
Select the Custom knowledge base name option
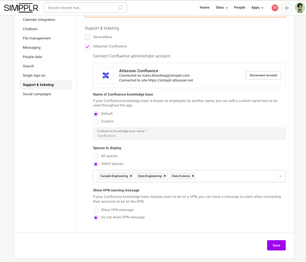coord(96,121)
